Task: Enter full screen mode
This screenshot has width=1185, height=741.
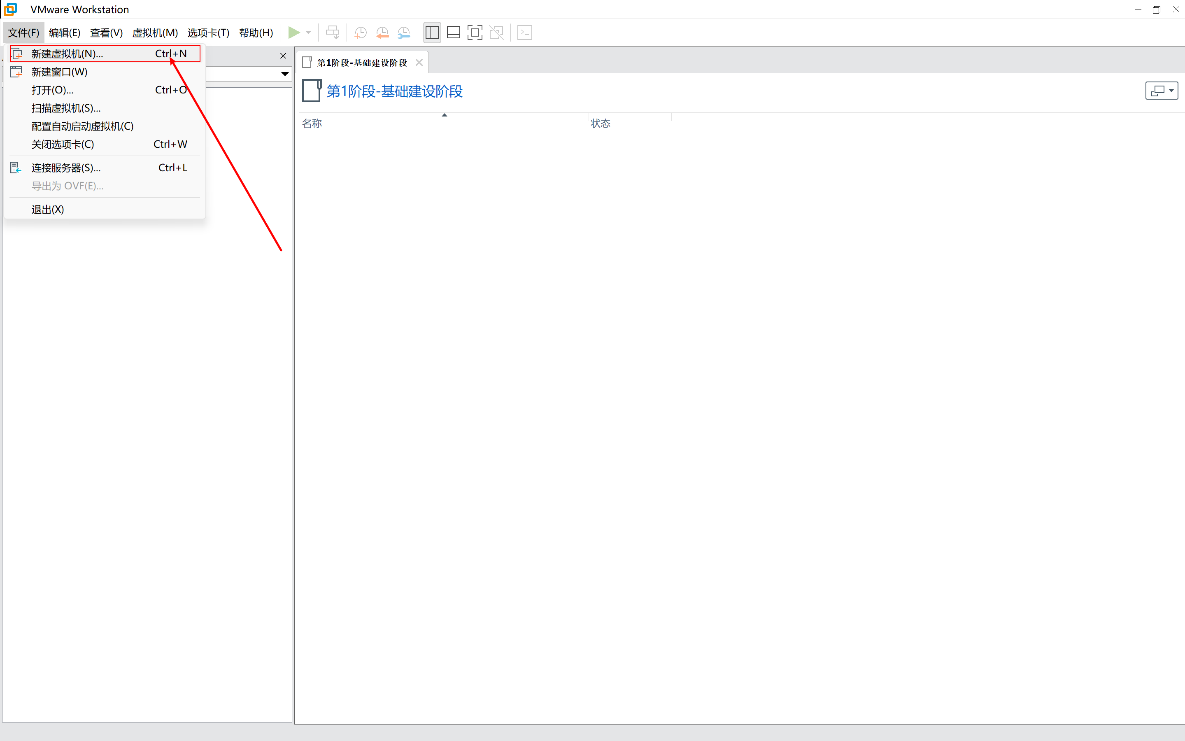Action: (x=475, y=33)
